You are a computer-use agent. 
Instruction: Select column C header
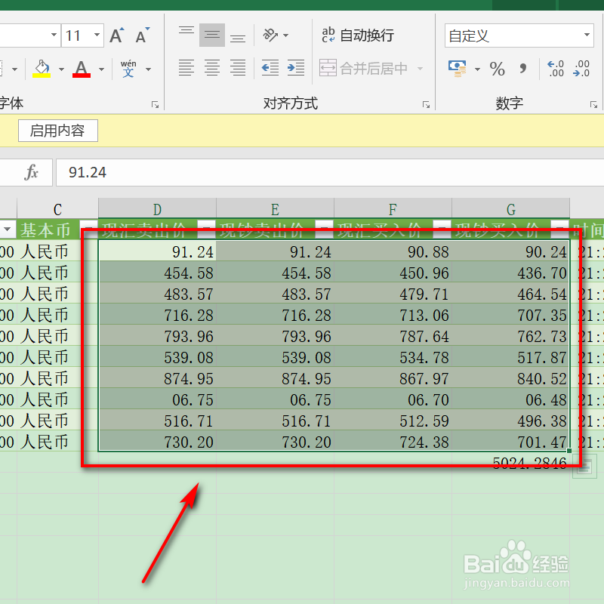coord(57,209)
